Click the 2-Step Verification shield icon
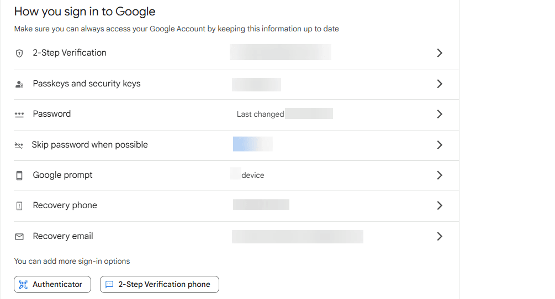 point(19,53)
